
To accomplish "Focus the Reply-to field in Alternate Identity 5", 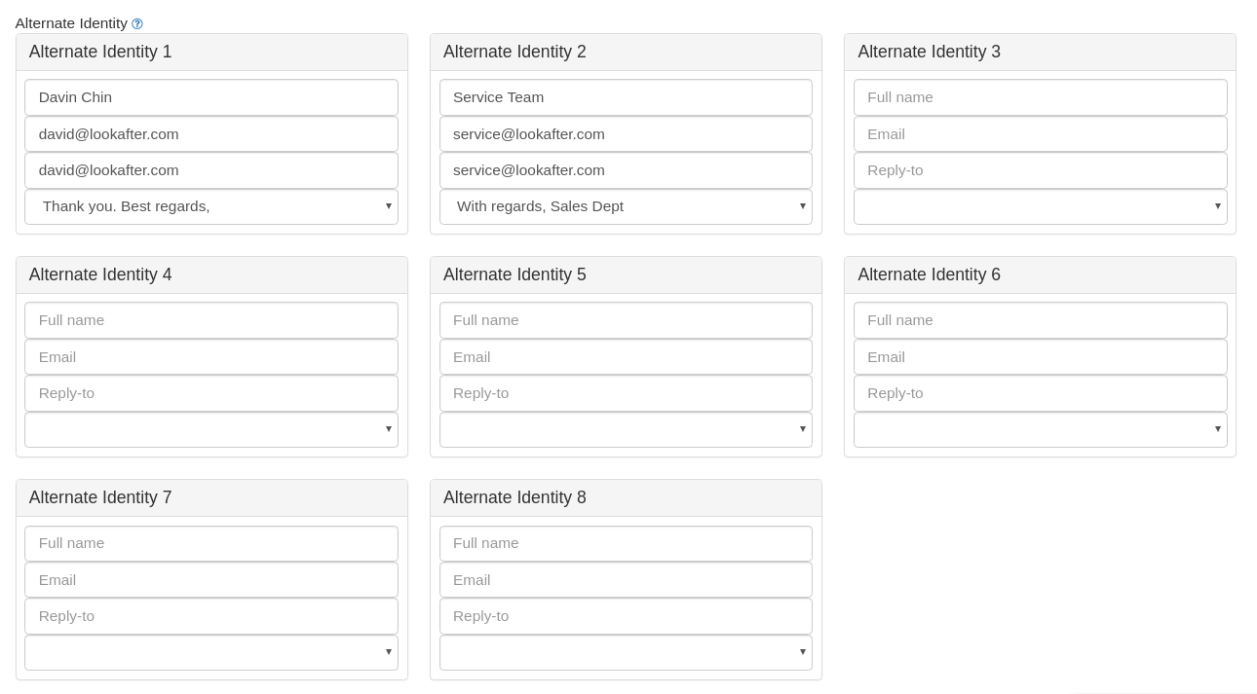I will click(626, 393).
